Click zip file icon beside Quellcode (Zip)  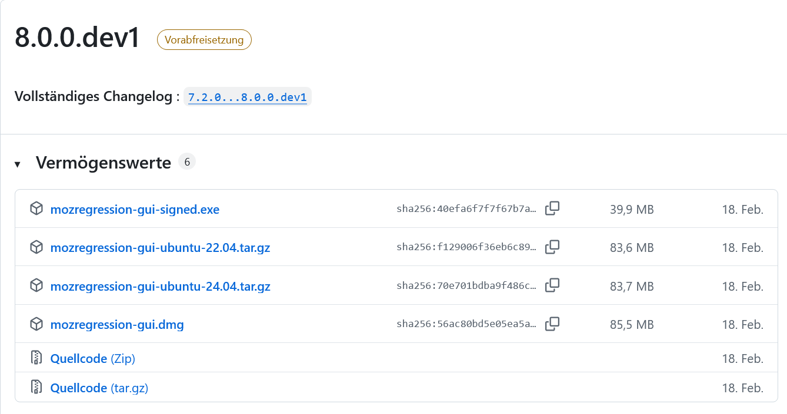click(36, 358)
